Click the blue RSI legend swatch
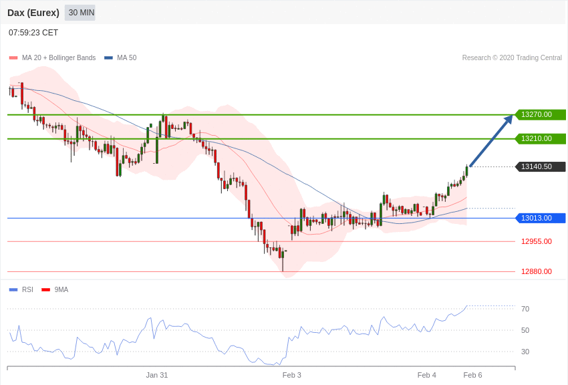 pyautogui.click(x=13, y=289)
